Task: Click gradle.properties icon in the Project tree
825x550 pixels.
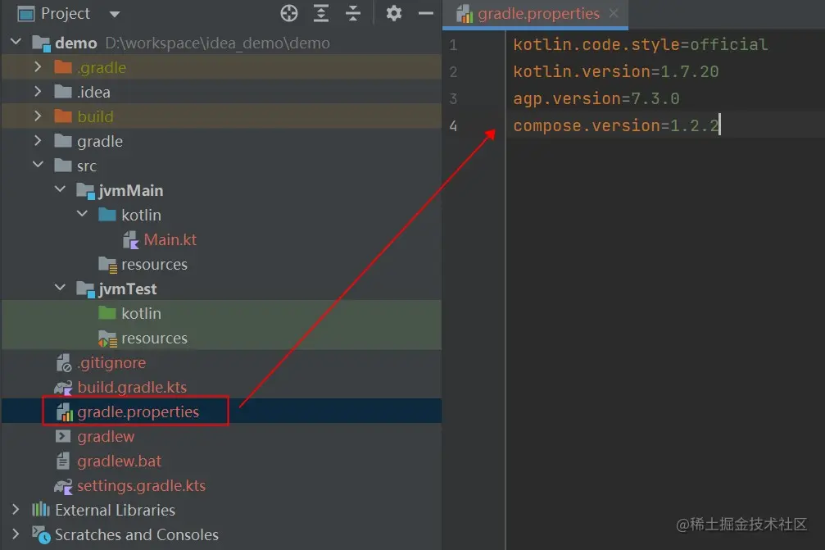Action: 64,412
